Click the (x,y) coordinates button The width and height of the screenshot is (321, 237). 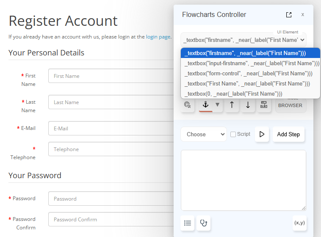(299, 223)
